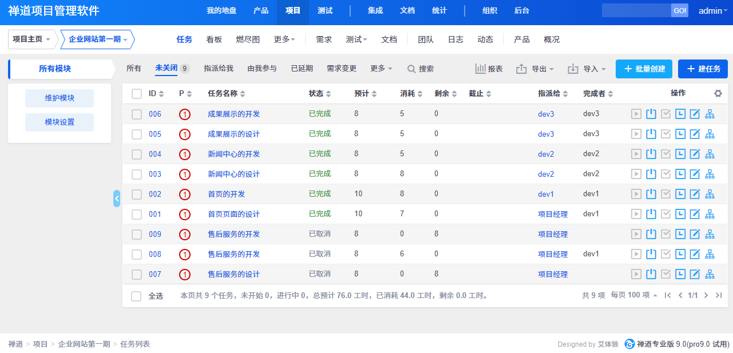Edit task 009 via the pencil icon

tap(695, 234)
